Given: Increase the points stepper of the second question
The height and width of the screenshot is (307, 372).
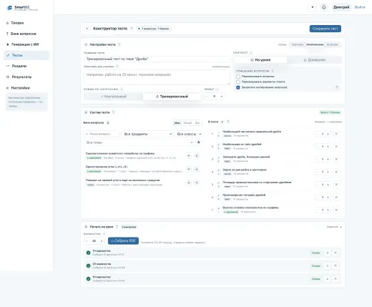Looking at the screenshot, I should 328,147.
